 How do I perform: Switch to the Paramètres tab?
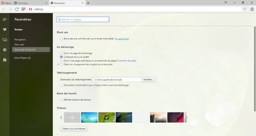(67, 3)
